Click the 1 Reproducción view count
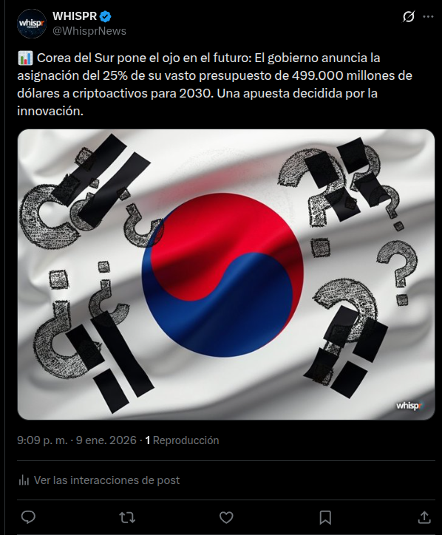 [x=182, y=440]
